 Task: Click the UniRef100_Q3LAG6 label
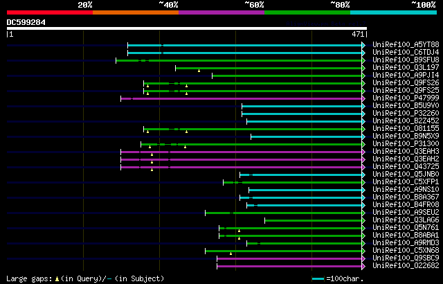[x=406, y=220]
